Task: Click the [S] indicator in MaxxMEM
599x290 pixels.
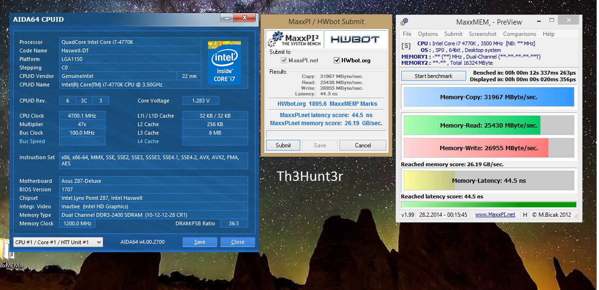Action: coord(406,46)
